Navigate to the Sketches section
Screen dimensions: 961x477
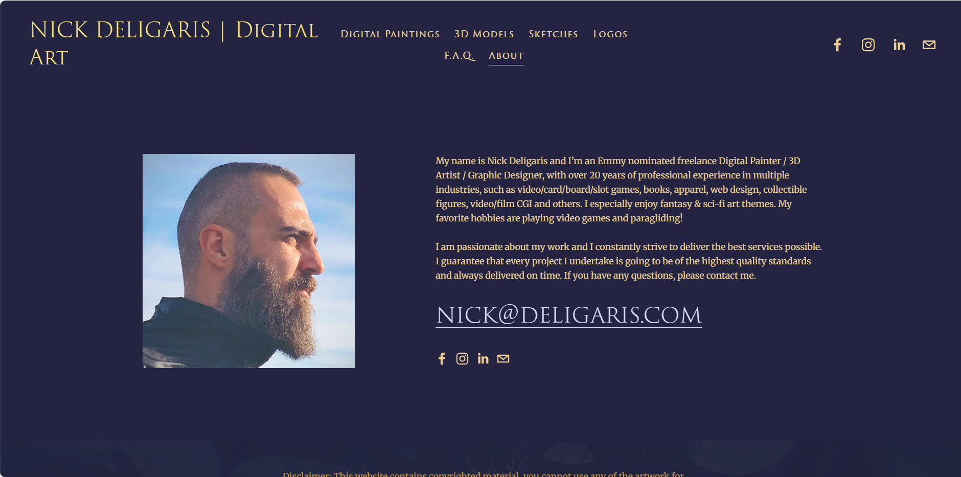pos(553,34)
